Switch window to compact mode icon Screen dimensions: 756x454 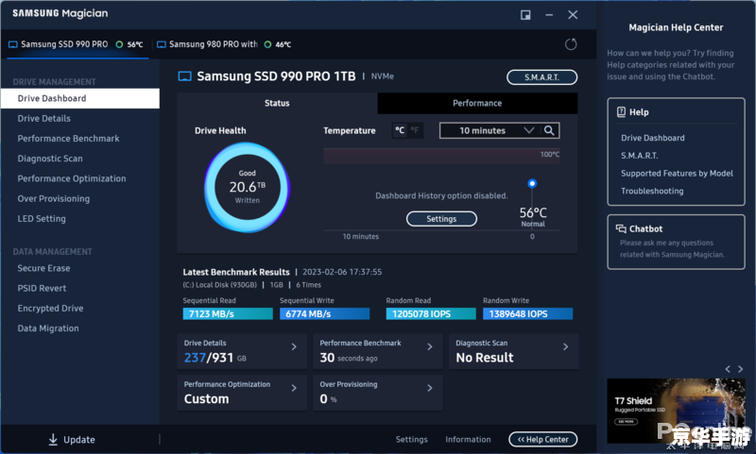pyautogui.click(x=525, y=15)
